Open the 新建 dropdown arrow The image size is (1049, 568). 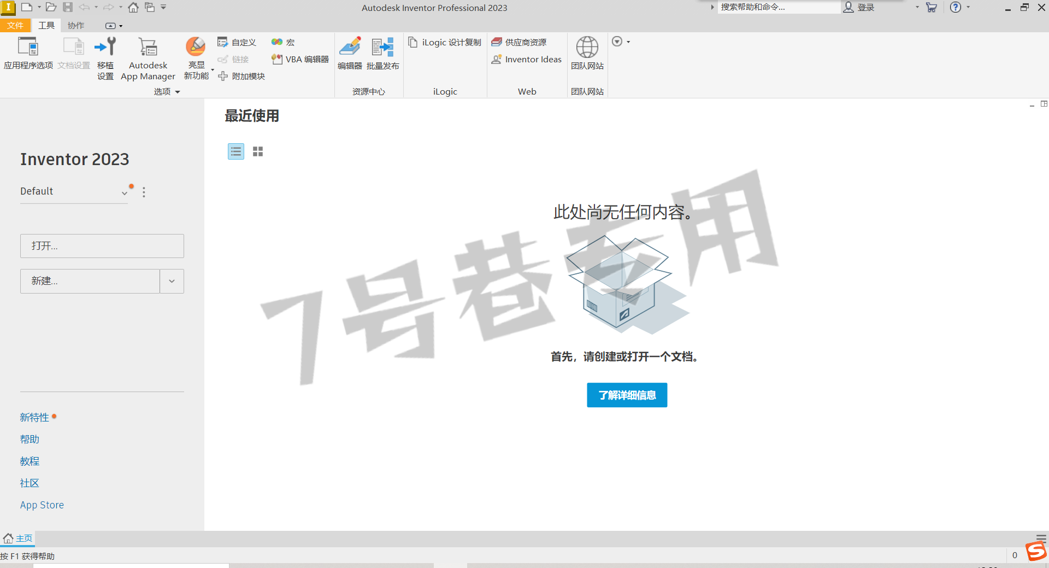tap(172, 281)
